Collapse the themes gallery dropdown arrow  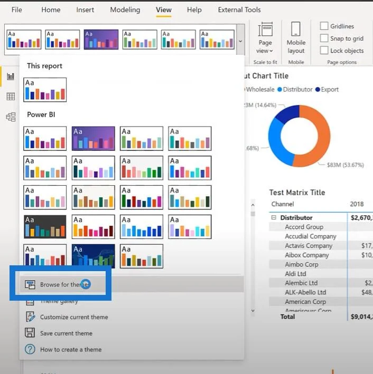tap(240, 41)
